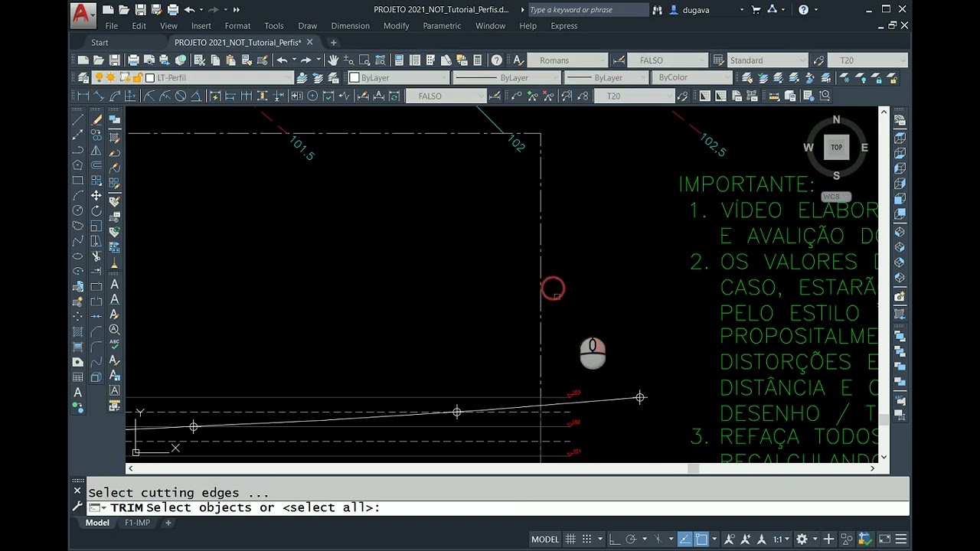Open the Express menu
980x551 pixels.
click(564, 26)
